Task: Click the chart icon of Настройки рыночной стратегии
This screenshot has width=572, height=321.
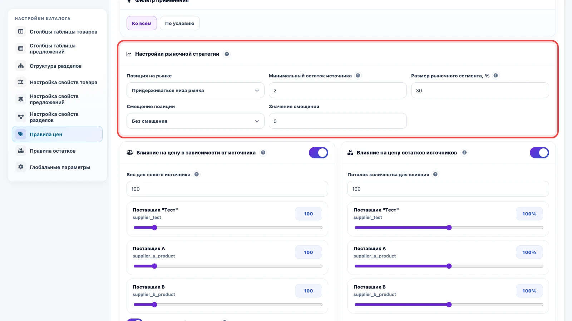Action: click(x=129, y=54)
